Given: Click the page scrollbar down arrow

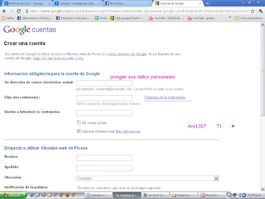Looking at the screenshot, I should 263,189.
